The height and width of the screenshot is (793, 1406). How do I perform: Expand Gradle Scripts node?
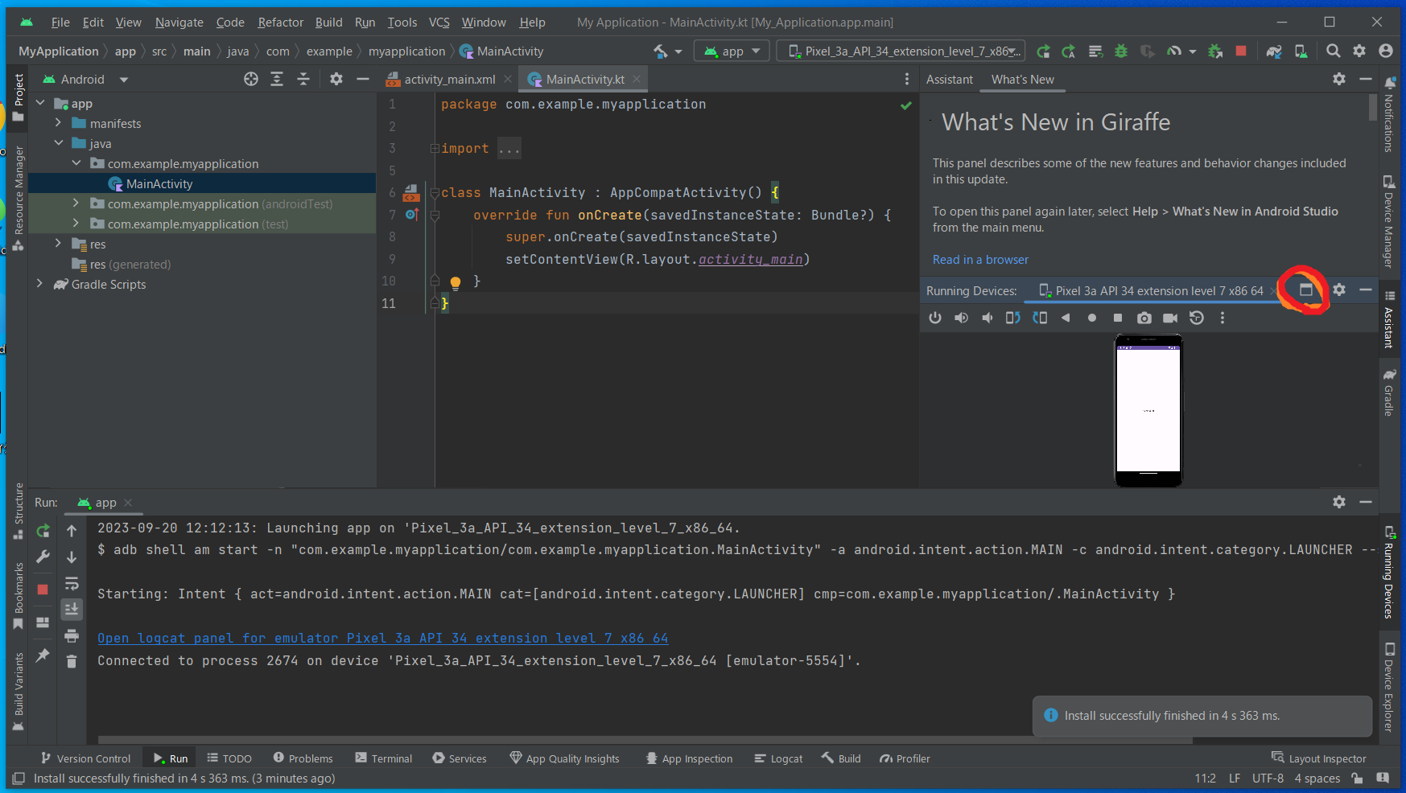point(40,284)
